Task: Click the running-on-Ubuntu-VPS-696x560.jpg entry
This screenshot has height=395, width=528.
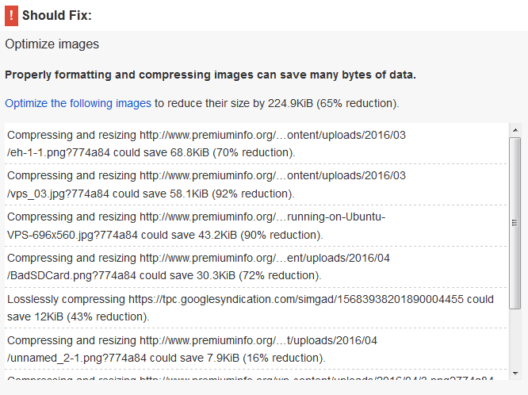Action: [x=256, y=225]
